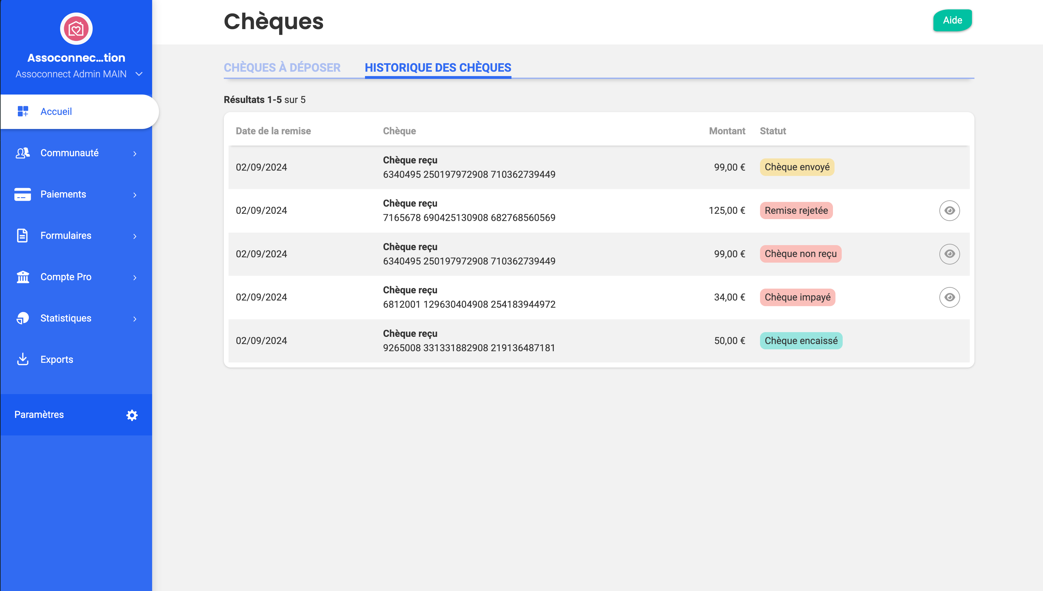This screenshot has width=1043, height=591.
Task: Click the Chèque encaissé status badge
Action: coord(801,341)
